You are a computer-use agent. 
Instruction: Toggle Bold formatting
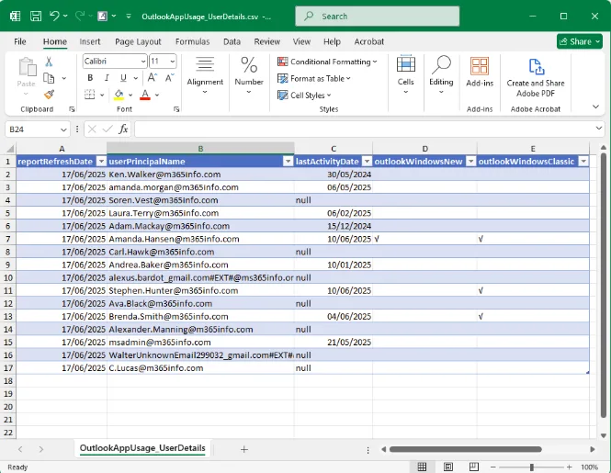[90, 78]
